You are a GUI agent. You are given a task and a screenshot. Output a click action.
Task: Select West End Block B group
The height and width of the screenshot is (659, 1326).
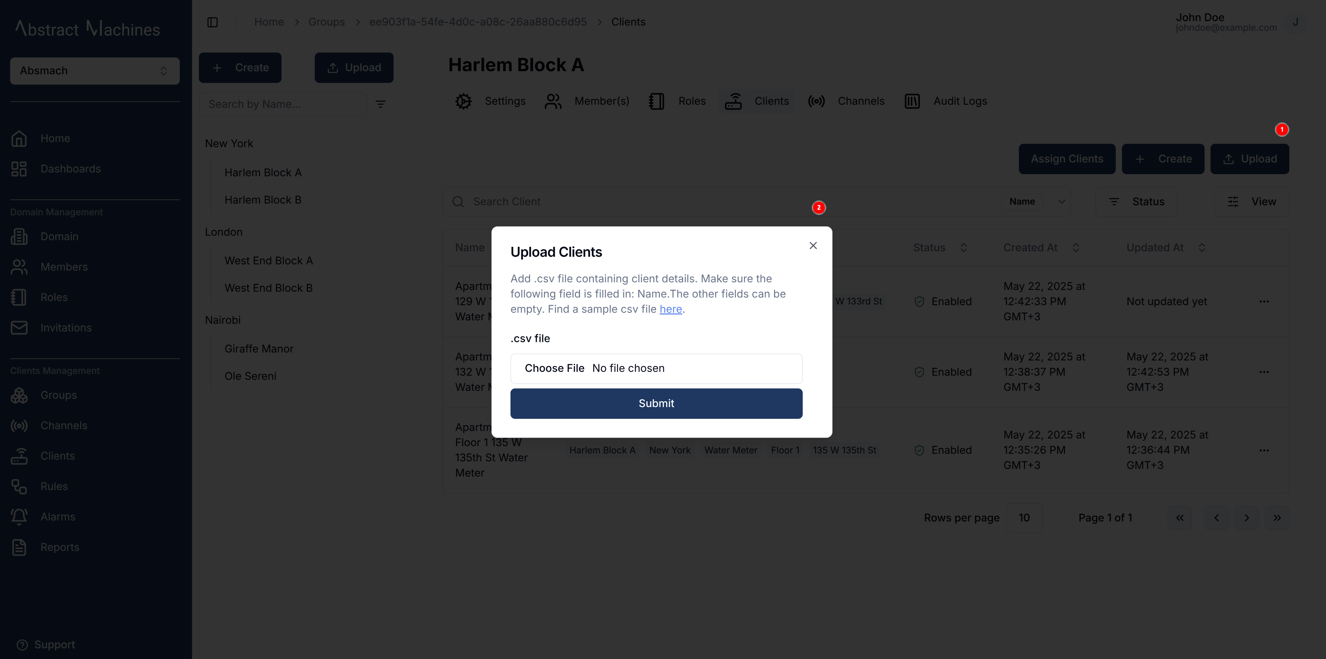269,288
